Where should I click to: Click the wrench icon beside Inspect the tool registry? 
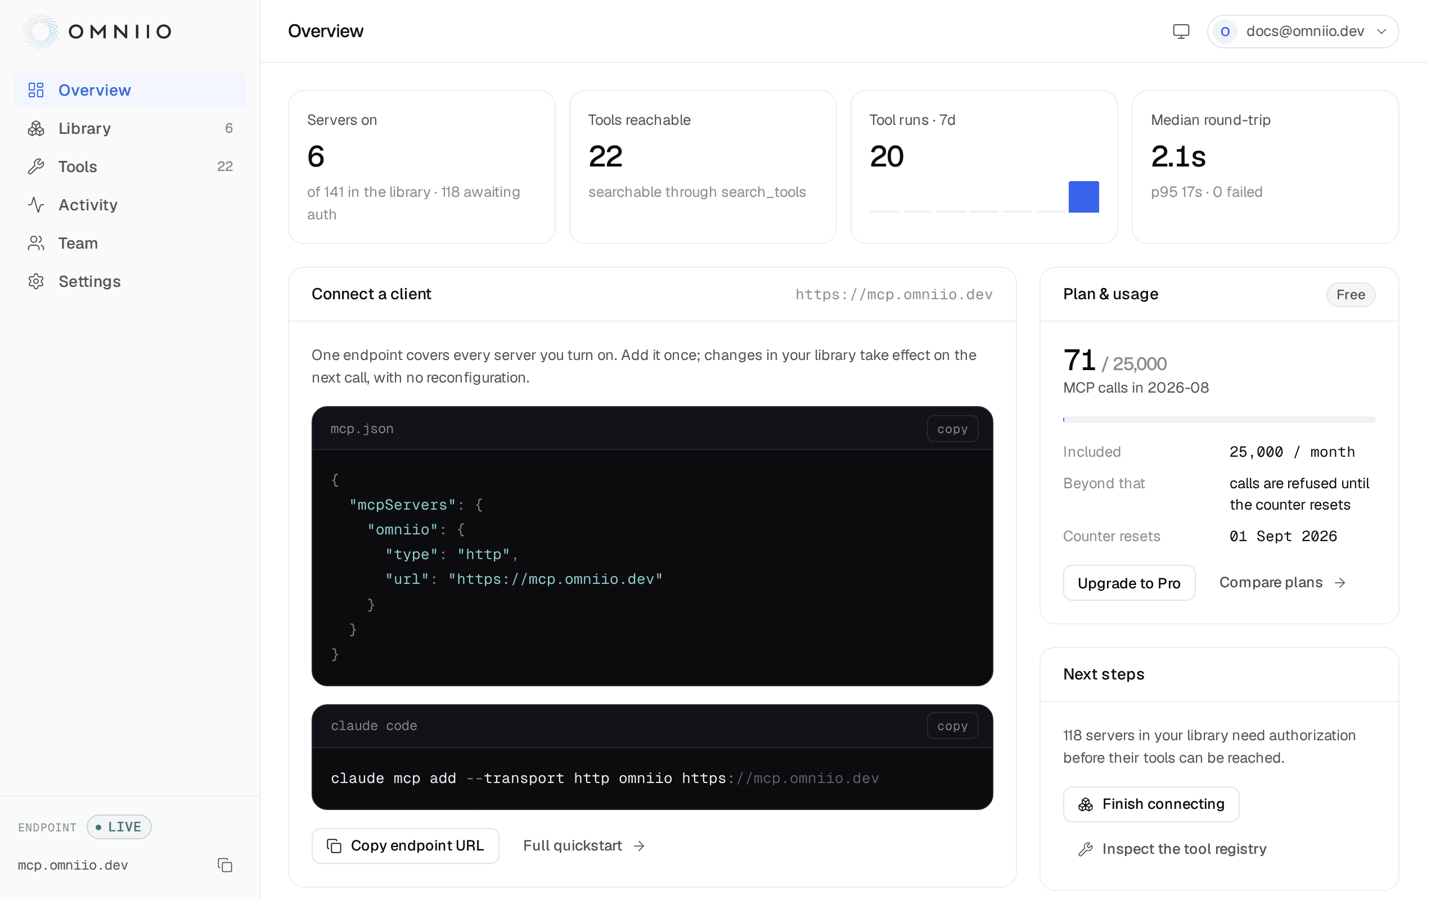pyautogui.click(x=1086, y=849)
